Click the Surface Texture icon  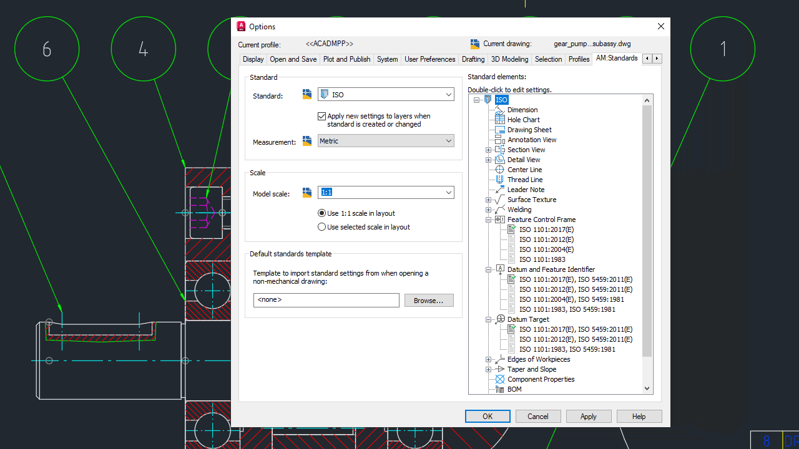pos(499,200)
